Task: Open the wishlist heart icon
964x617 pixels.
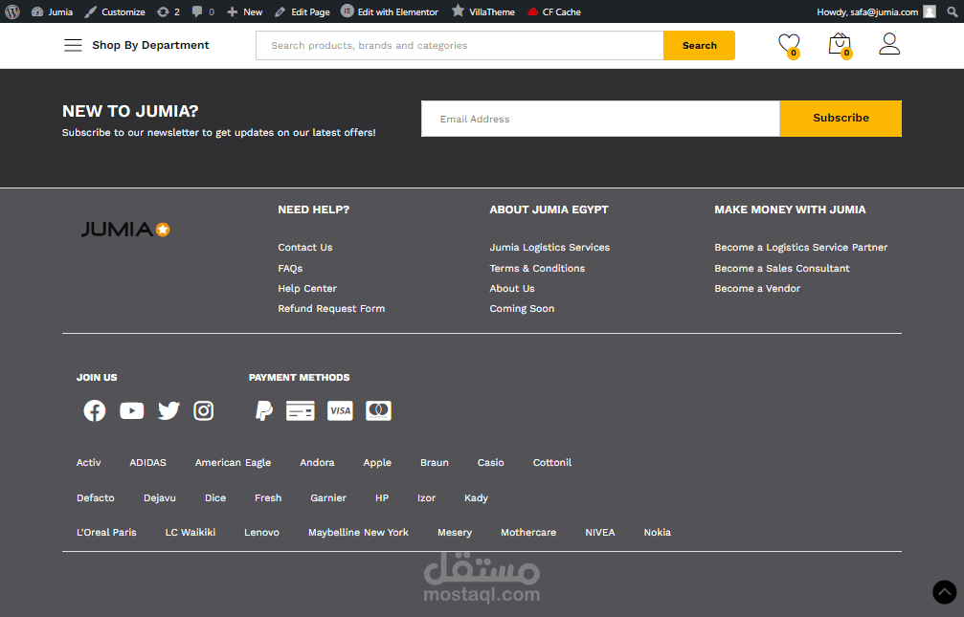Action: 789,45
